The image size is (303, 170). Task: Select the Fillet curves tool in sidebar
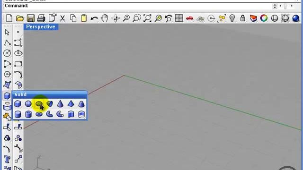pyautogui.click(x=18, y=75)
